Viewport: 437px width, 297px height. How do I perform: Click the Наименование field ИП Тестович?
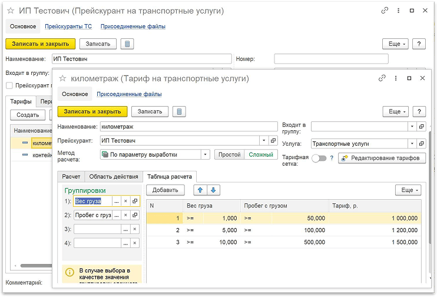pos(141,59)
